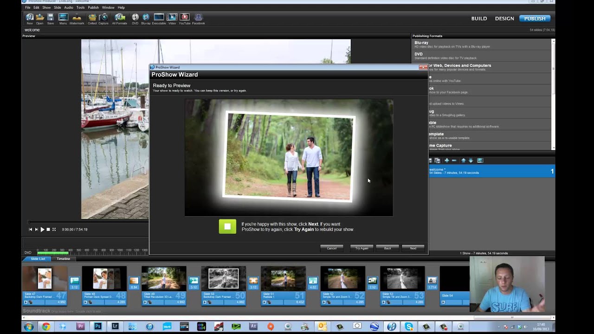Select the Slide 49 thumbnail
594x334 pixels.
point(164,278)
